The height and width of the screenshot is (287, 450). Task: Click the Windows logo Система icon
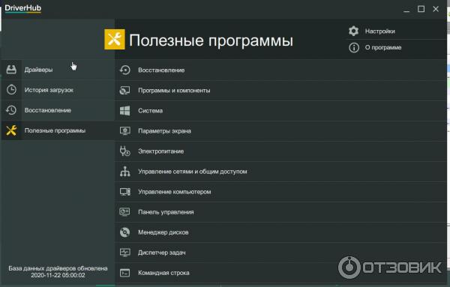pos(124,110)
